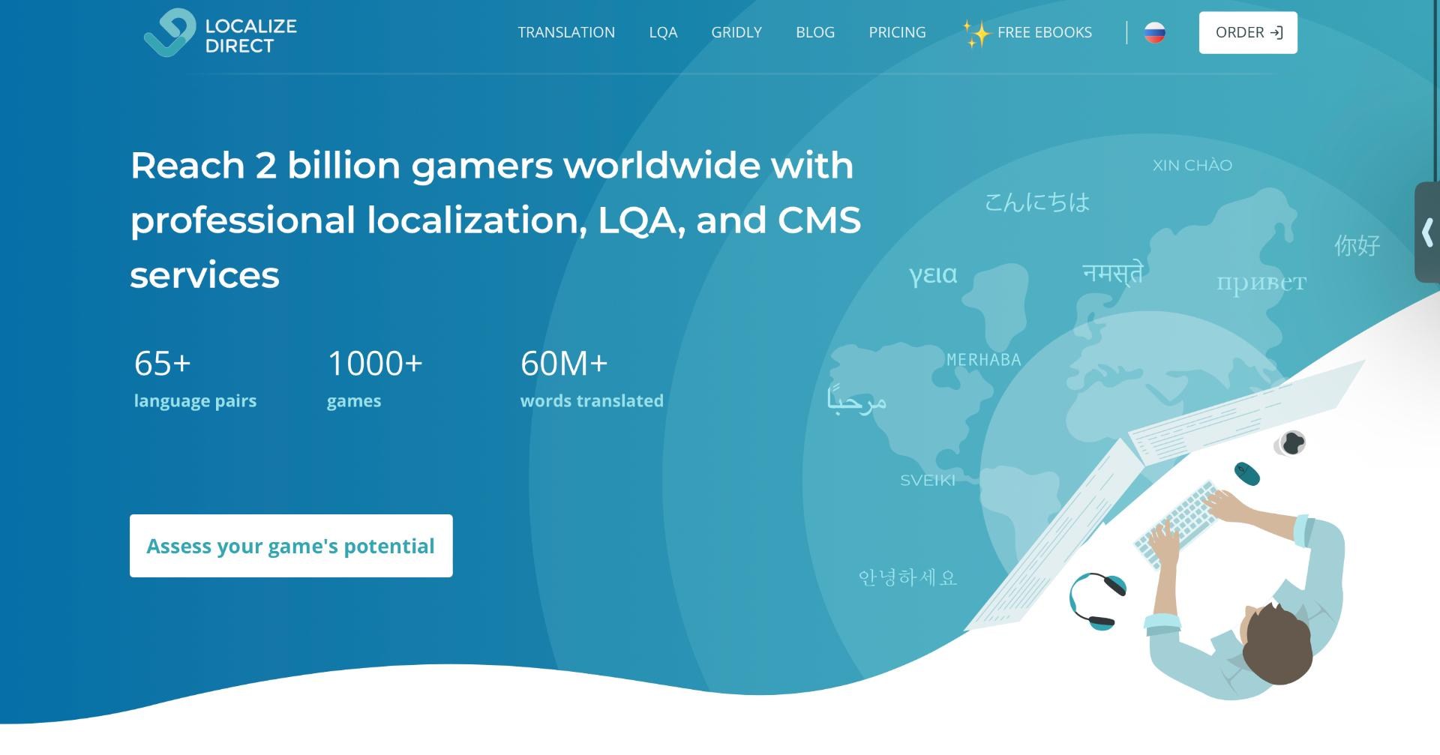Click the Order button
The height and width of the screenshot is (755, 1440).
(1248, 33)
